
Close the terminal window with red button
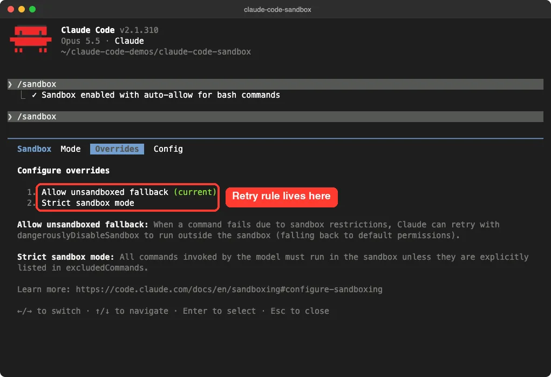coord(11,9)
